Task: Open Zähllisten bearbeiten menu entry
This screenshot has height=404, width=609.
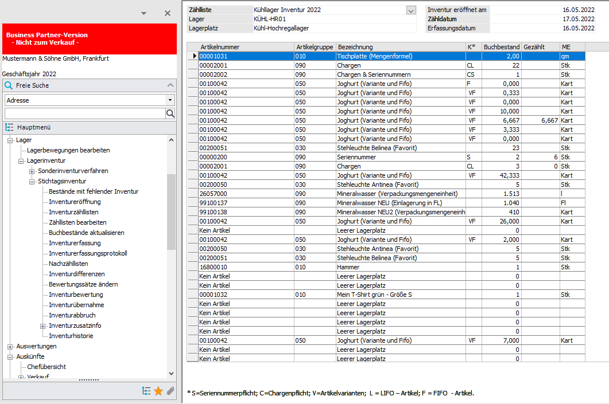Action: click(77, 222)
